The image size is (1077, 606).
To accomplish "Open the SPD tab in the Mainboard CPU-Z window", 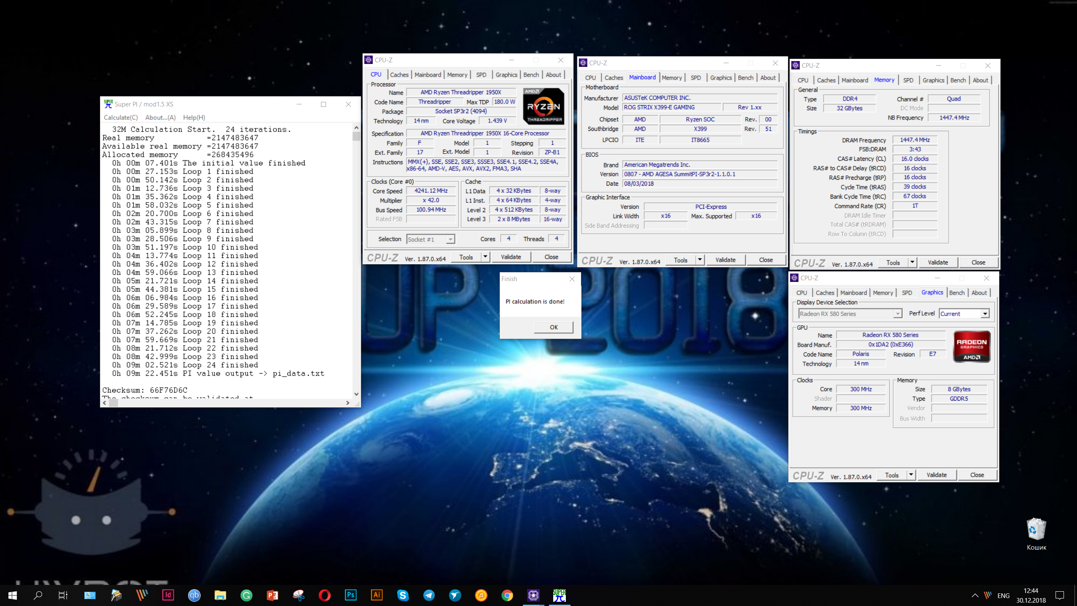I will coord(695,77).
